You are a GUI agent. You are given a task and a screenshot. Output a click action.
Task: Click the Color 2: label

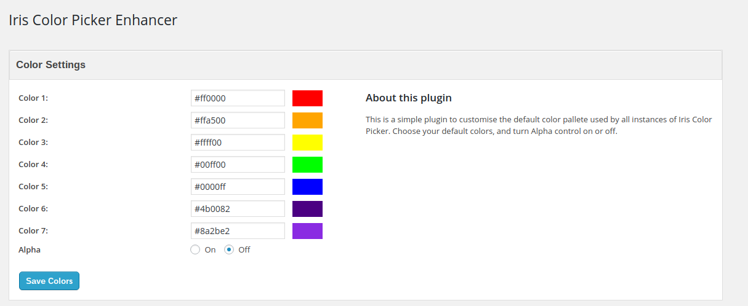click(33, 120)
